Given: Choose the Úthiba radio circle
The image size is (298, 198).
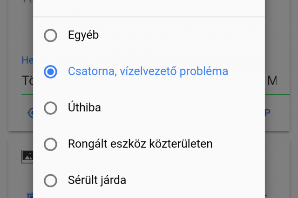Looking at the screenshot, I should point(50,108).
